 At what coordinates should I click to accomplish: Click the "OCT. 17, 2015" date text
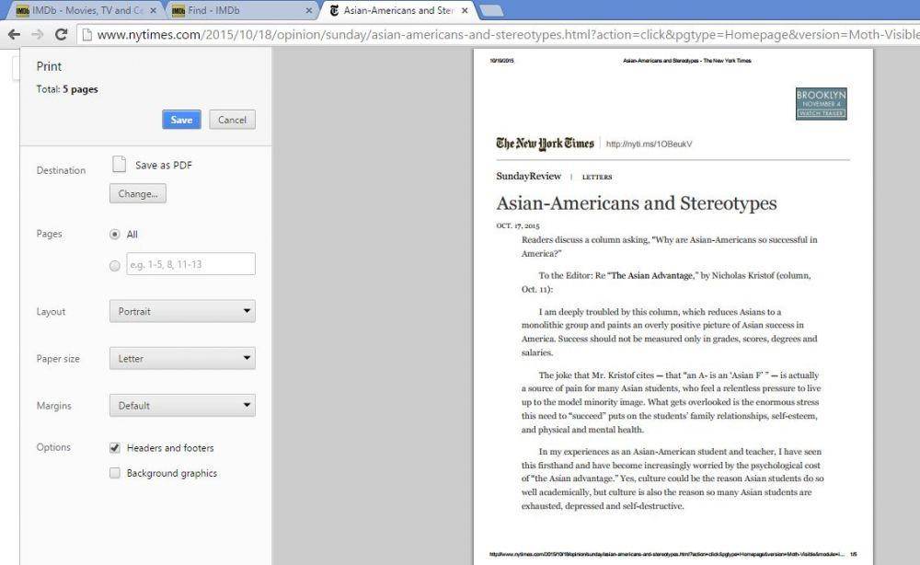click(517, 225)
